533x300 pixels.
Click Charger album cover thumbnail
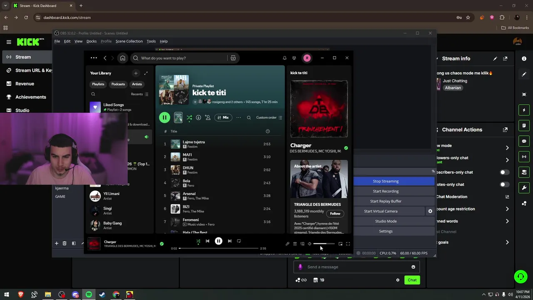(94, 244)
